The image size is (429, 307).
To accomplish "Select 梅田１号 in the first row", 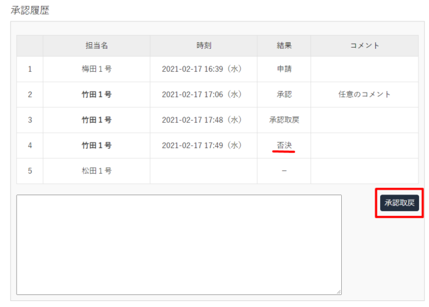I will click(97, 69).
